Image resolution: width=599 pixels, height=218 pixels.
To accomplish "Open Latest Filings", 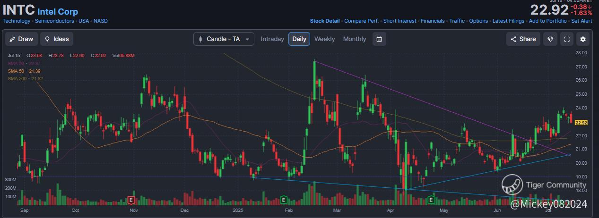I will click(508, 21).
